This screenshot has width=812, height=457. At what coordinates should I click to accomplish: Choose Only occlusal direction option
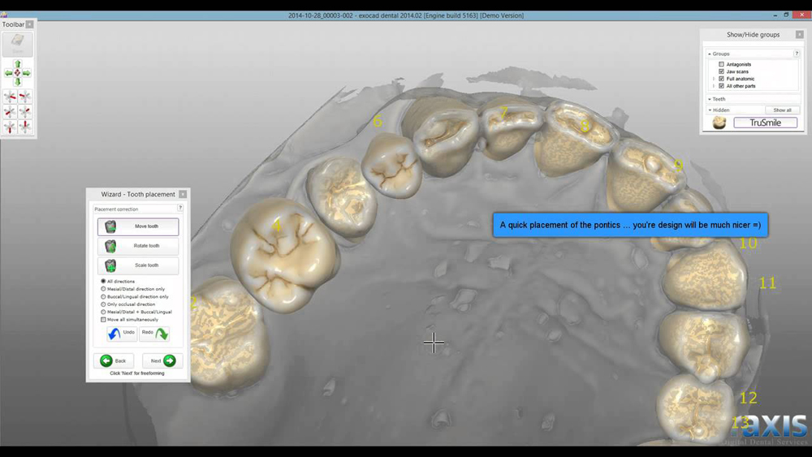103,304
